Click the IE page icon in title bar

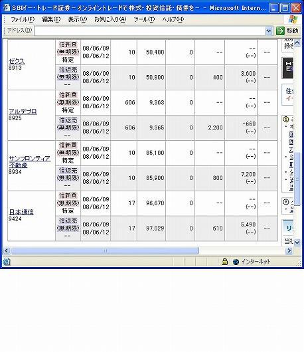click(7, 8)
